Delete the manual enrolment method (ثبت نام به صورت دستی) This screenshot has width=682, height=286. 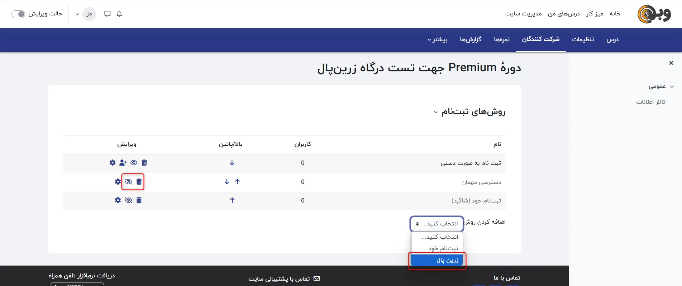pyautogui.click(x=144, y=163)
